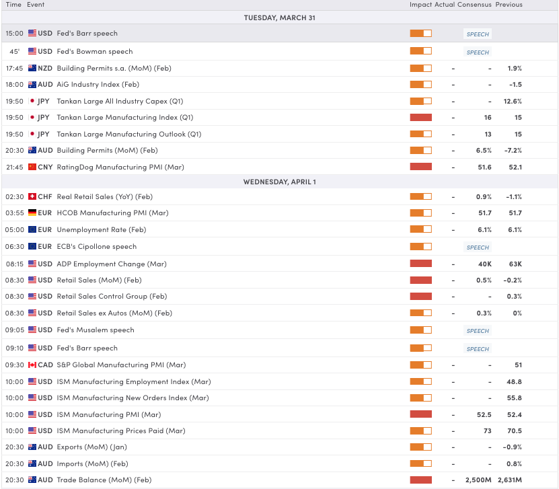Screen dimensions: 559x489
Task: Click the US flag on ADP Employment Change row
Action: click(32, 264)
